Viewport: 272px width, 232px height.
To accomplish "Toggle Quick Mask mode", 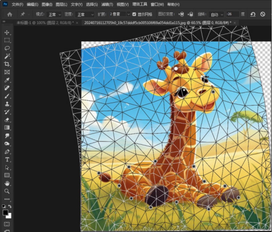I will tap(7, 224).
